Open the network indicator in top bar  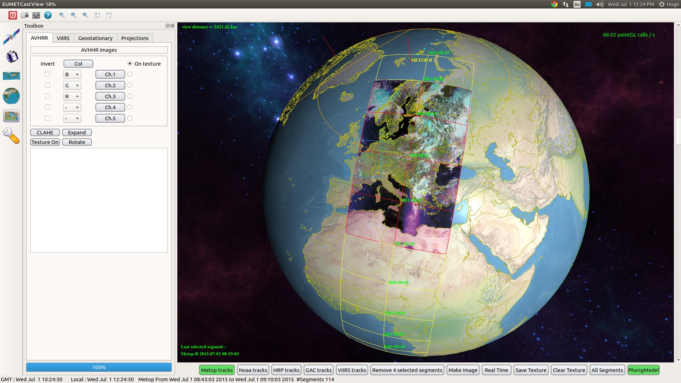[566, 4]
